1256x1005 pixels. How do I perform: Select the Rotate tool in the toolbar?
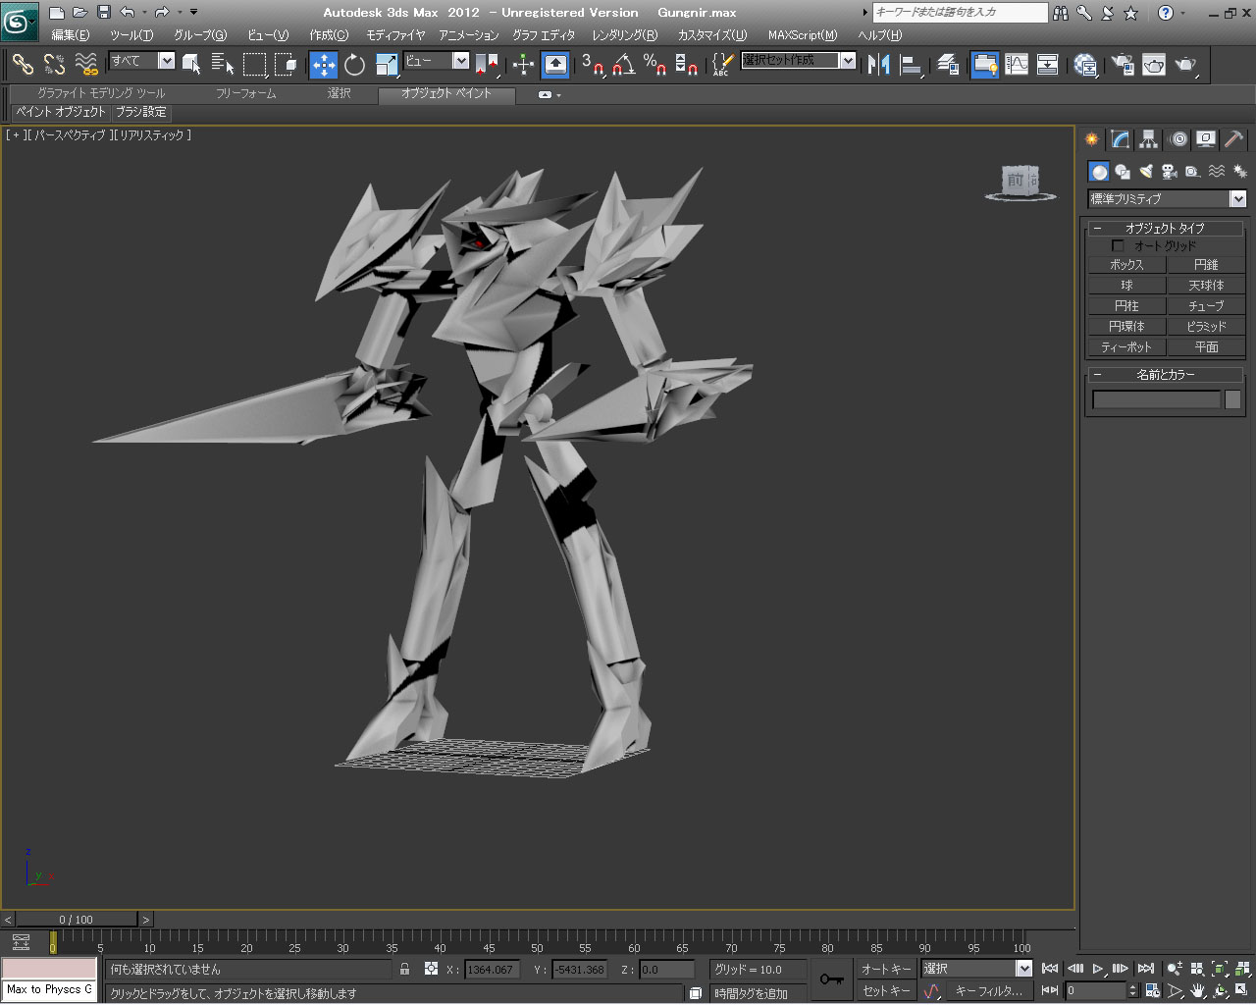(x=354, y=65)
